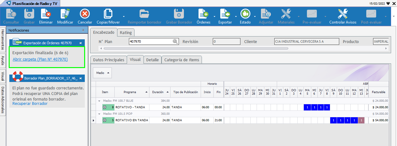Click the Órdenes toolbar icon
This screenshot has height=146, width=397.
(203, 14)
